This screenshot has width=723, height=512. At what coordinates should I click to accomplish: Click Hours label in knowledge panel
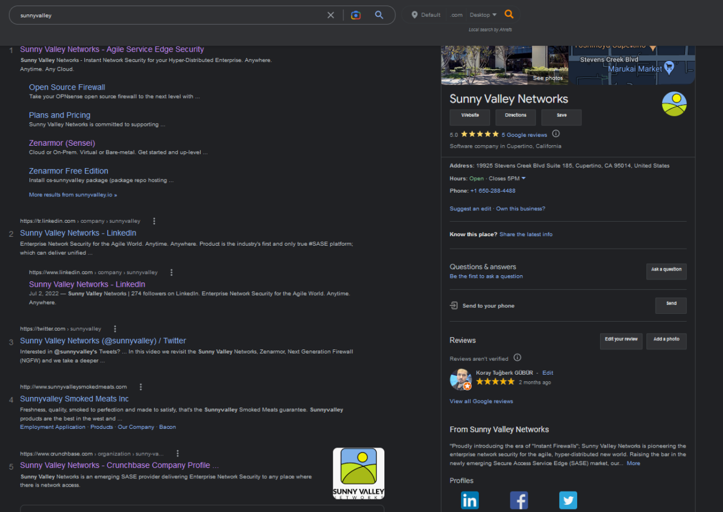[x=459, y=179]
